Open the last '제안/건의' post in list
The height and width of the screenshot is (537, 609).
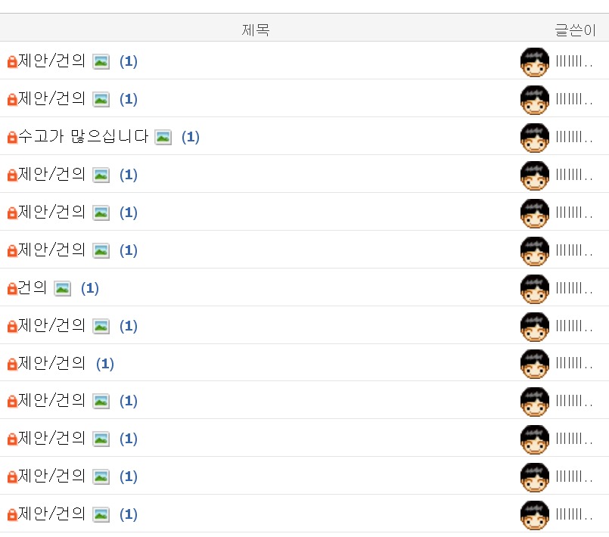coord(51,514)
